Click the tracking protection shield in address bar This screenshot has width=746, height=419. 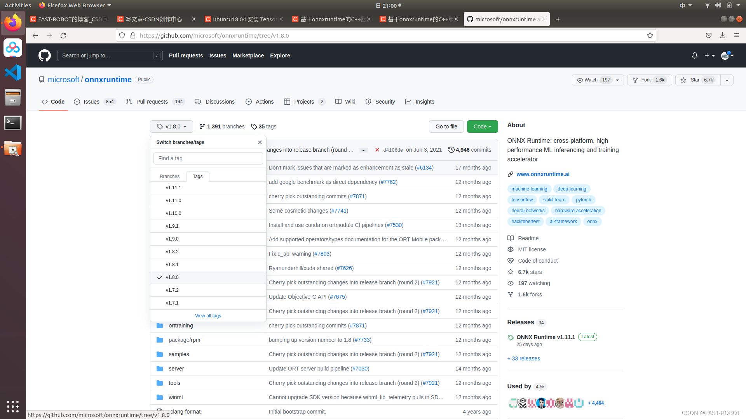[x=122, y=35]
